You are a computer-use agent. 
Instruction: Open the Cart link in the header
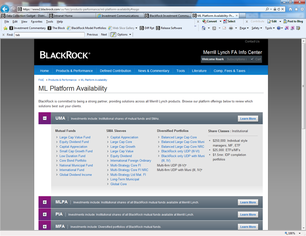(256, 59)
